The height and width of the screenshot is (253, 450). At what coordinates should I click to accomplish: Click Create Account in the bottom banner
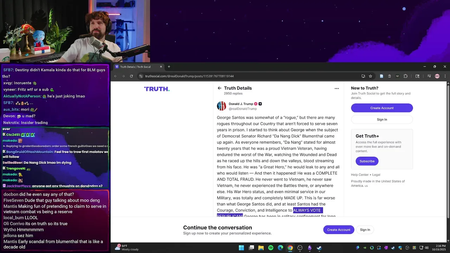pos(339,230)
